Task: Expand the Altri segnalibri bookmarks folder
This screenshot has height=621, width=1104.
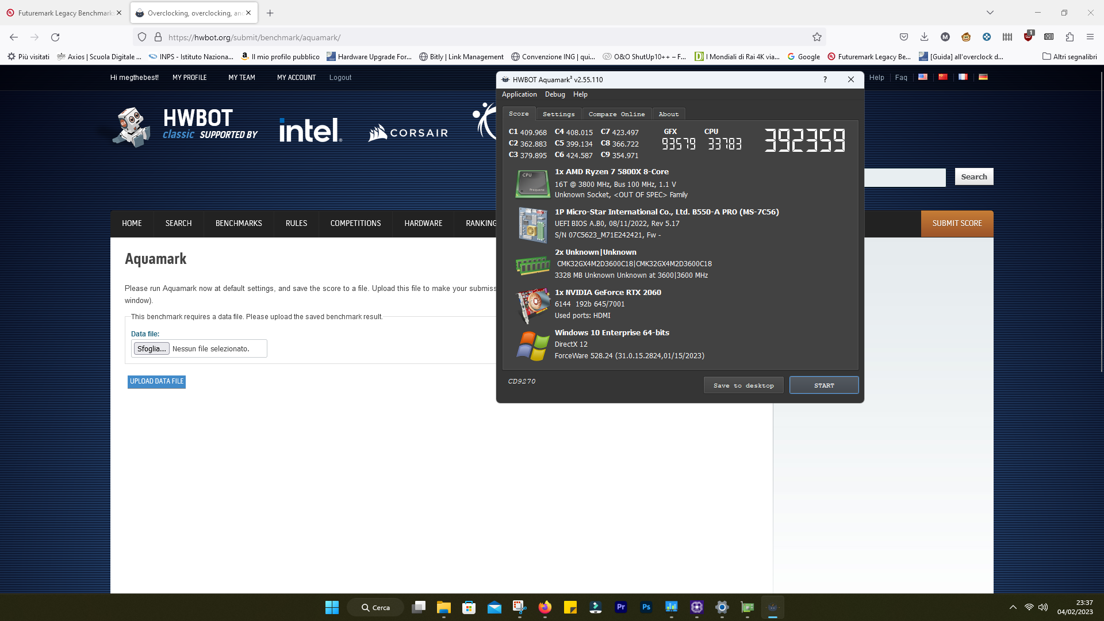Action: coord(1069,56)
